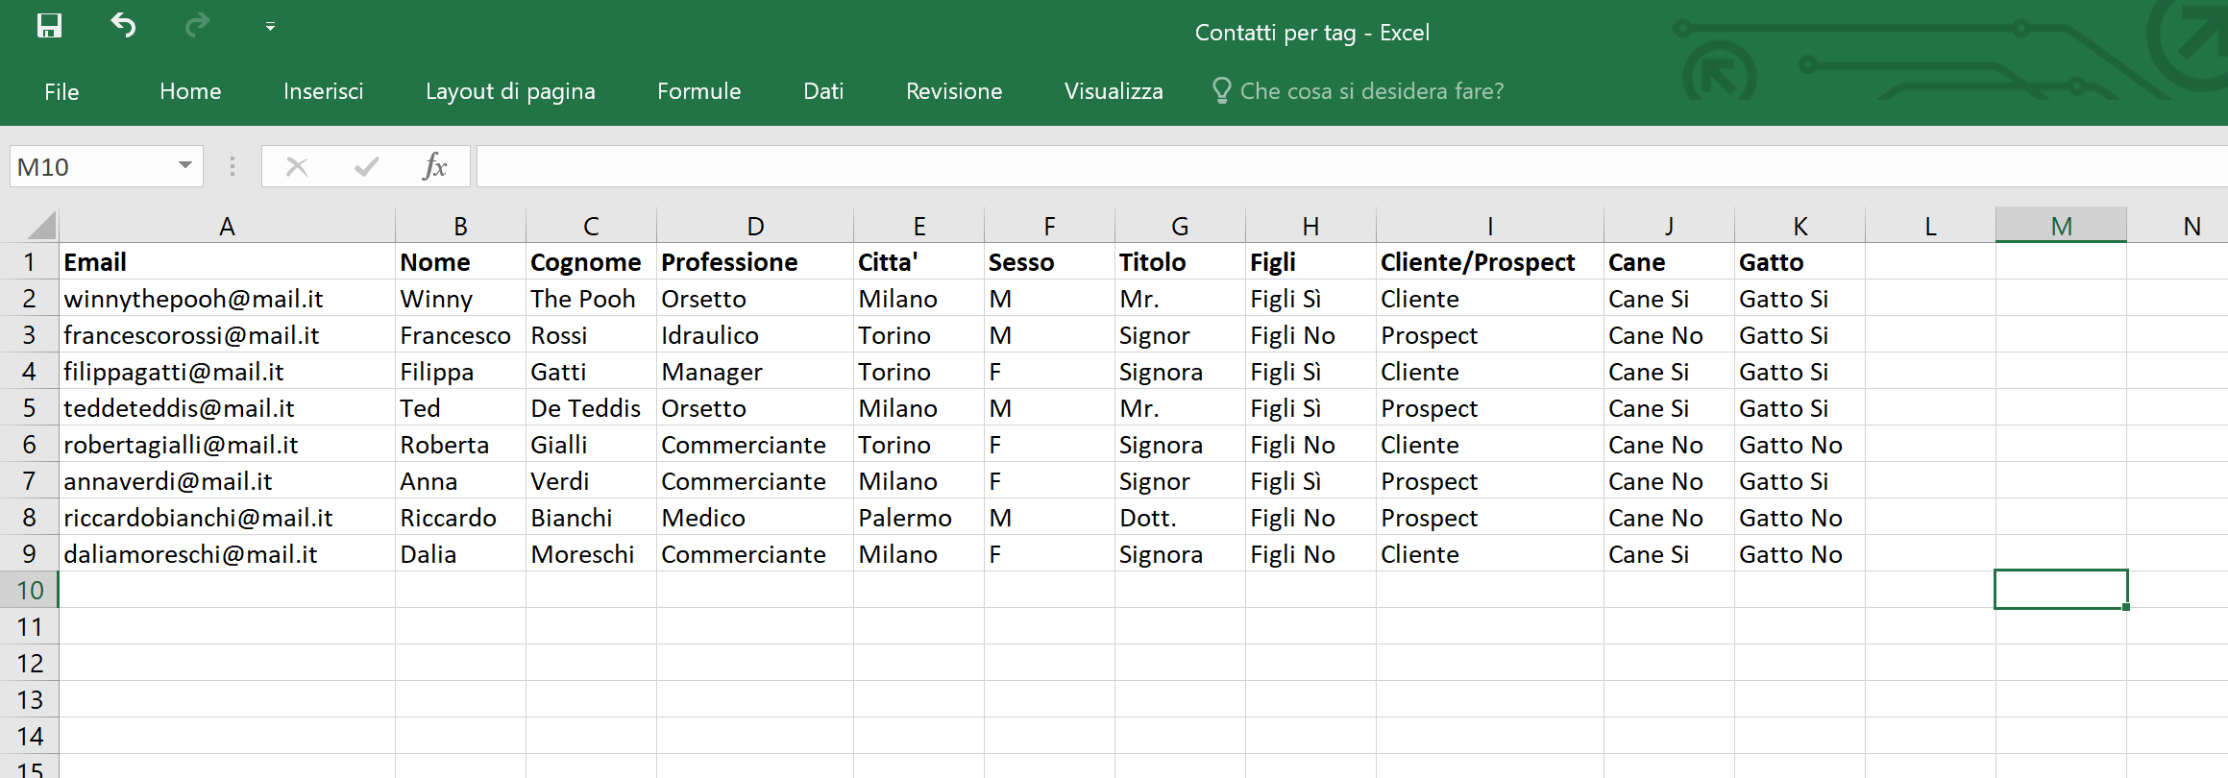The height and width of the screenshot is (778, 2228).
Task: Select the cell 'Medico'
Action: pos(755,518)
